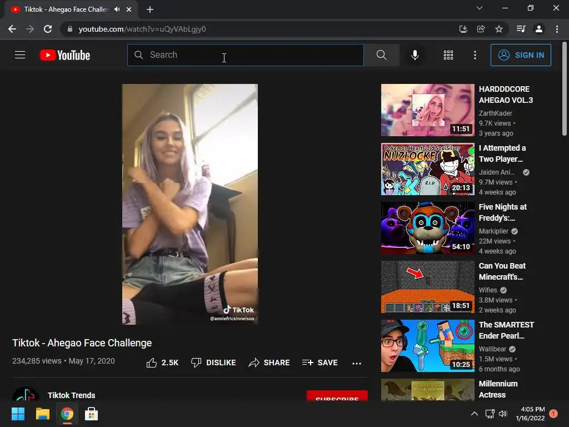Screen dimensions: 569x427
Task: Like the video with thumbs up
Action: pos(162,363)
